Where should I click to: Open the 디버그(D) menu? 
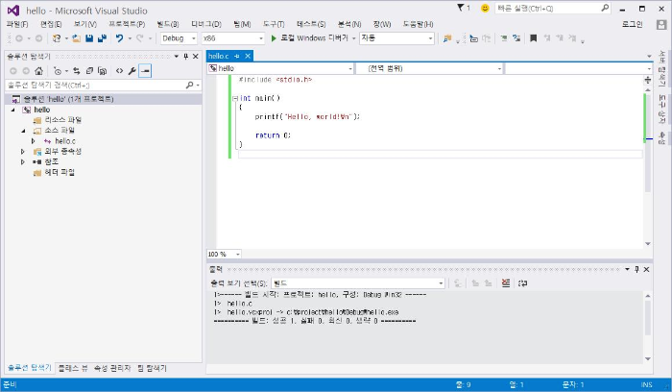pos(206,24)
